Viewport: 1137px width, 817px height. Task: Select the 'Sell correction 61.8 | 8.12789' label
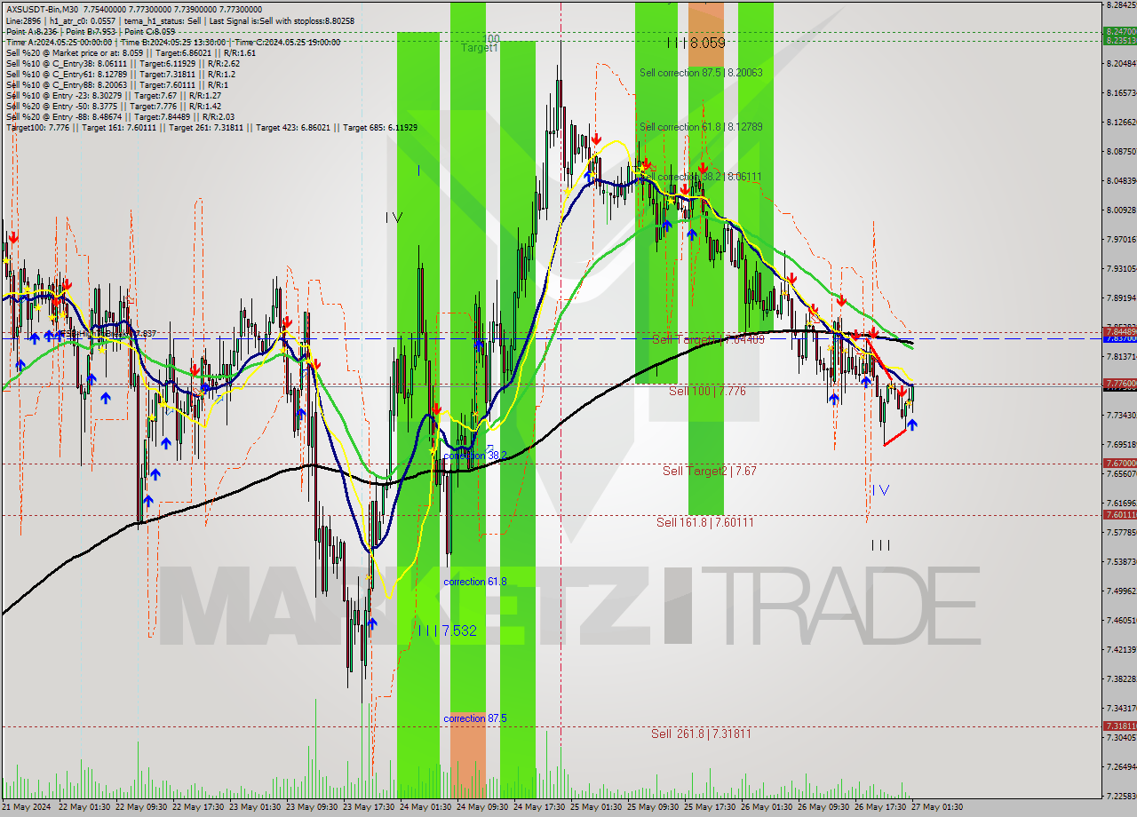click(701, 127)
